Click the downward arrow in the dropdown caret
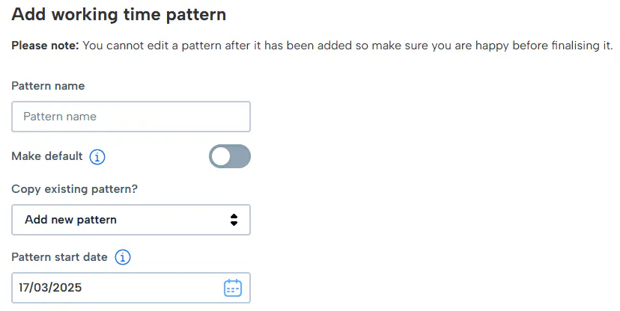Screen dimensions: 620x311 coord(234,224)
